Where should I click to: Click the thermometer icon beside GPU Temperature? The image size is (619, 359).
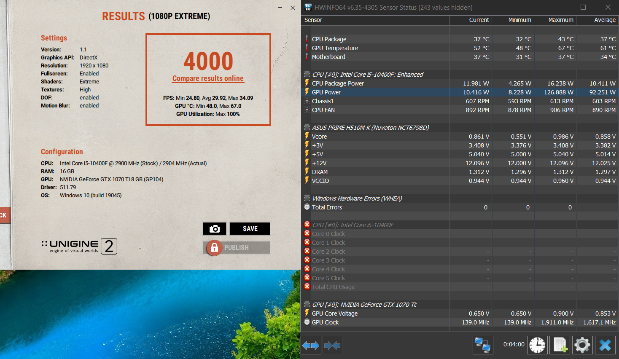(x=307, y=48)
